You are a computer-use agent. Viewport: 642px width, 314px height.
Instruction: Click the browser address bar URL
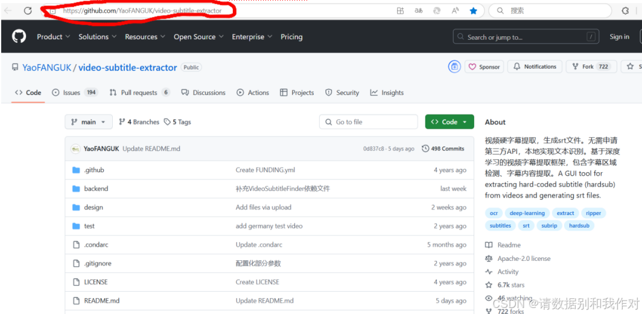(x=142, y=11)
